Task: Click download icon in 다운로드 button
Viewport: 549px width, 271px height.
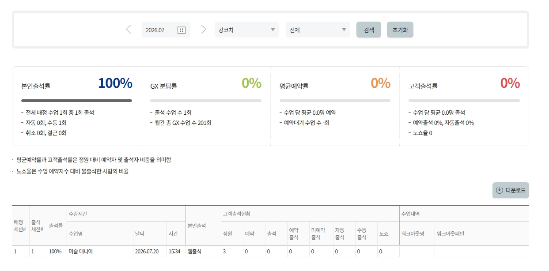Action: click(x=500, y=190)
